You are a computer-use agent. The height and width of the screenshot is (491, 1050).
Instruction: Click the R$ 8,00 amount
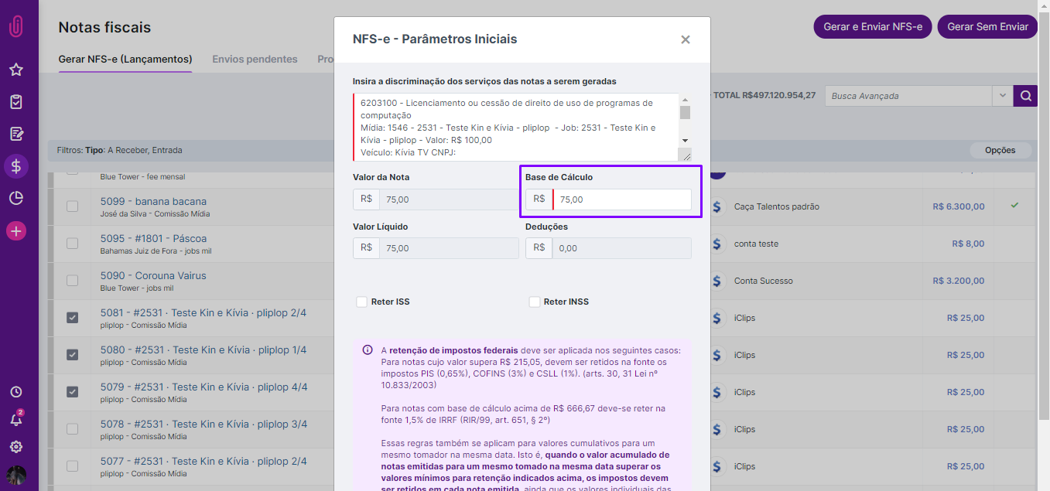coord(968,244)
